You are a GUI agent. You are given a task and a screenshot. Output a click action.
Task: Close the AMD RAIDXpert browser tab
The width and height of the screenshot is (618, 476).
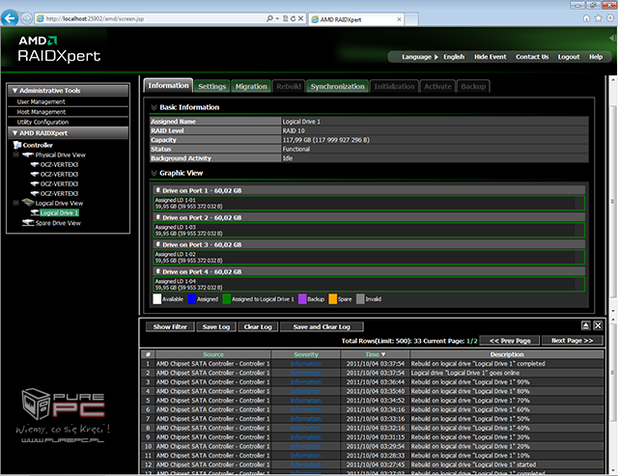coord(399,19)
